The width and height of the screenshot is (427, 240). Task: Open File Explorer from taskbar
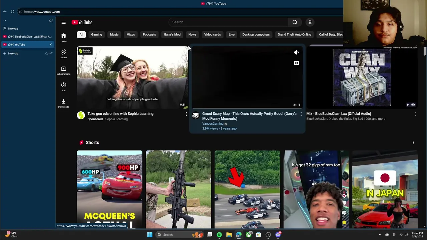tap(229, 235)
